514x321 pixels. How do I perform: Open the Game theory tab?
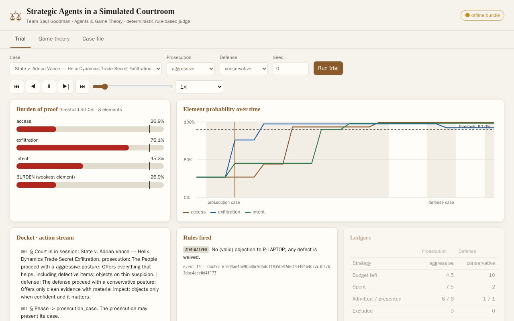[54, 39]
